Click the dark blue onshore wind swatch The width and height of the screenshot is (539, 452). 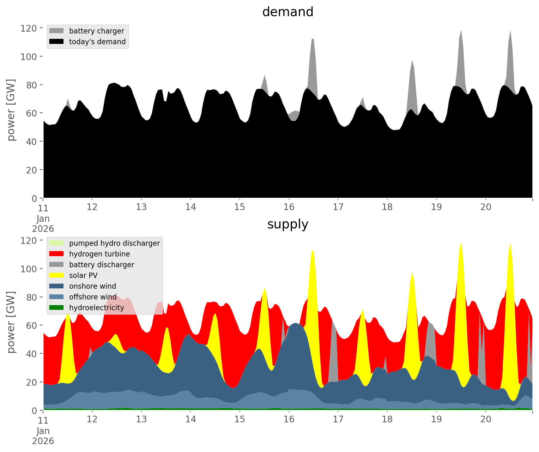tap(57, 286)
